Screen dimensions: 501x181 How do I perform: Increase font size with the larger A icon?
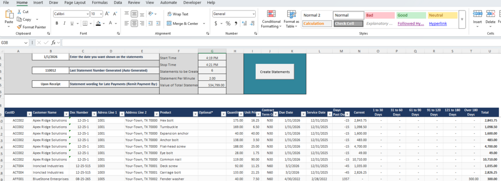click(107, 14)
